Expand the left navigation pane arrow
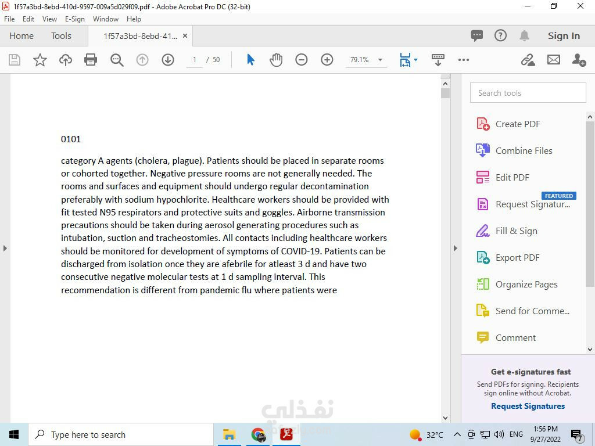The image size is (595, 446). point(5,249)
